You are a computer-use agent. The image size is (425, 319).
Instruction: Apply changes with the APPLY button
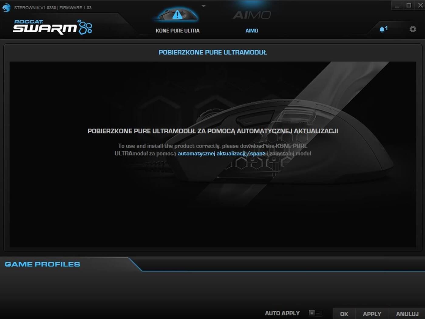coord(372,314)
